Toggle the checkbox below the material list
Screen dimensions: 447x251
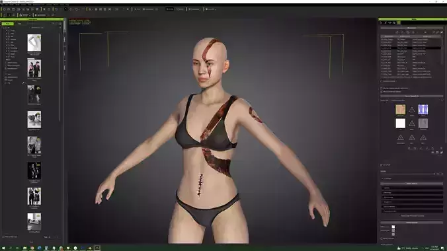tap(382, 81)
